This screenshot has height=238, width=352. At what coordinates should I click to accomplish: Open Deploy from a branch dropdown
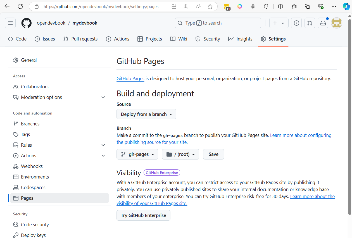point(146,114)
